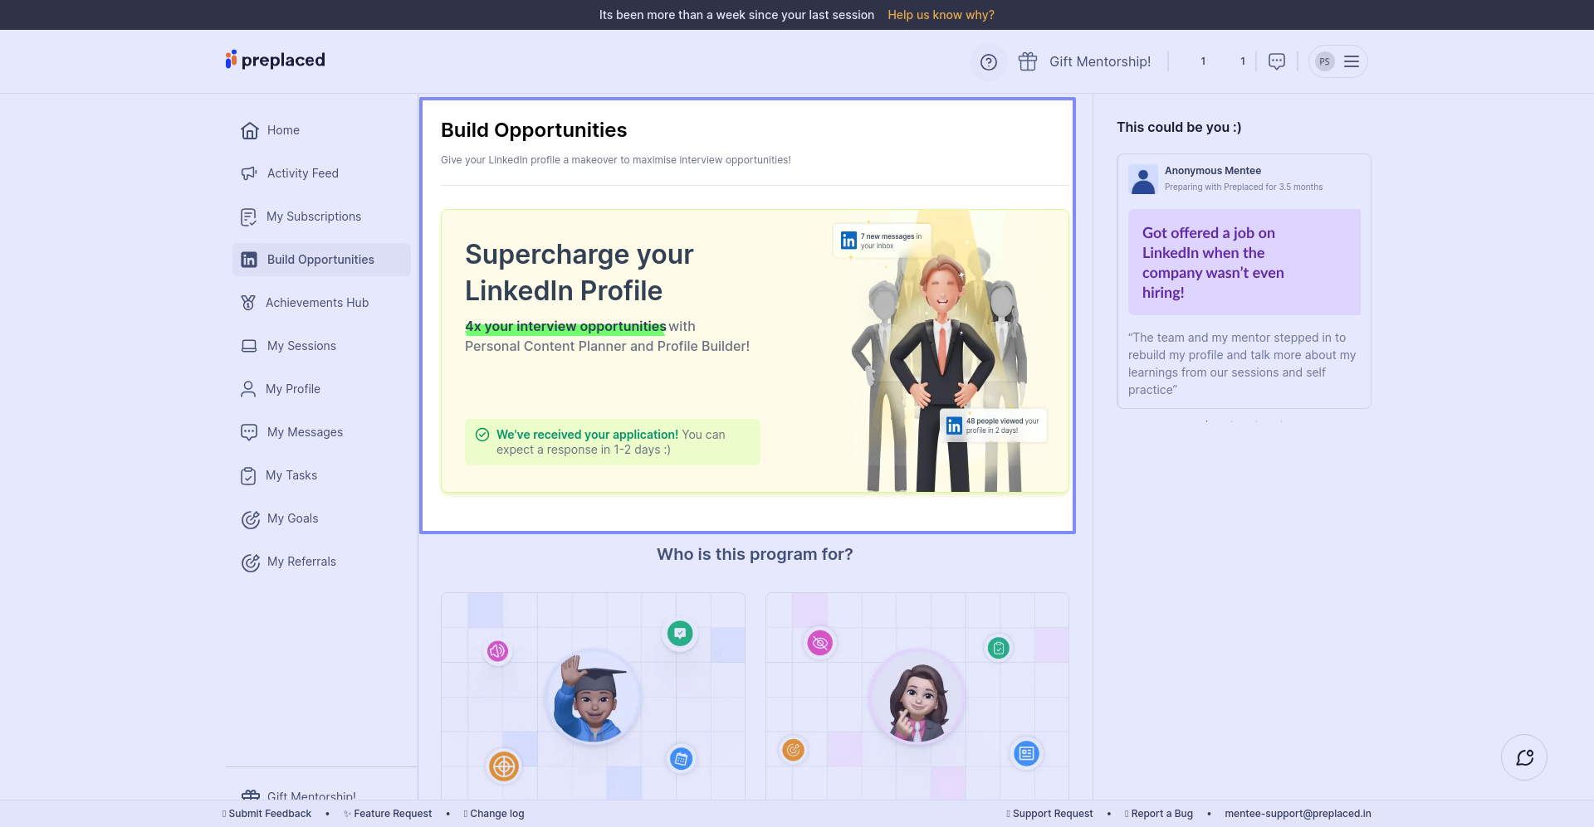Click the green clipboard icon on second card
Screen dimensions: 1594x827
tap(999, 648)
